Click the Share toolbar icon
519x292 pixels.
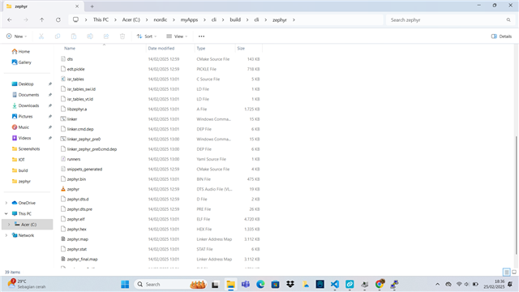coord(106,36)
